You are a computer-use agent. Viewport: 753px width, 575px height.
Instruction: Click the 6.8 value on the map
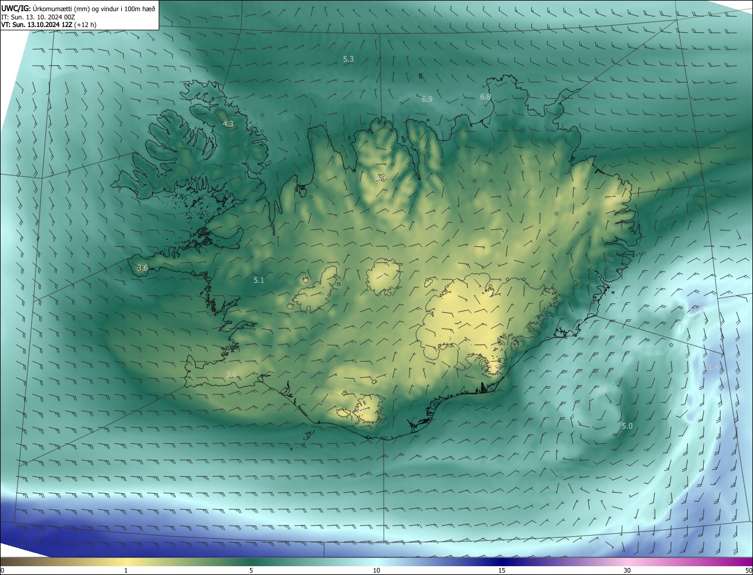[x=485, y=96]
